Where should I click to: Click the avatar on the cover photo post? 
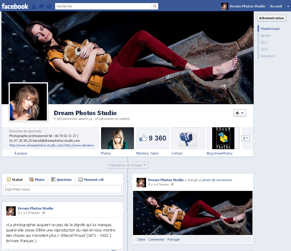[141, 183]
